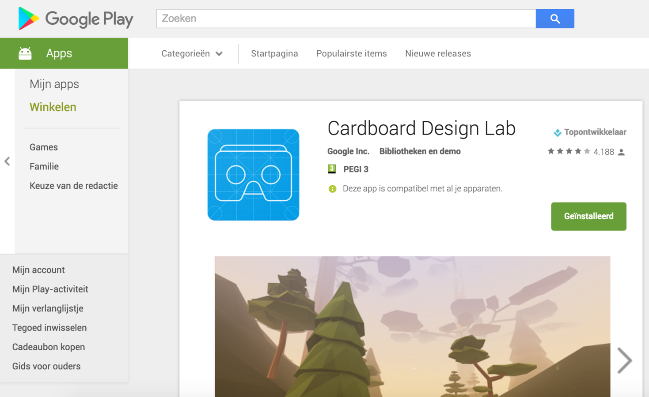Click the Android robot icon beside Apps
The height and width of the screenshot is (397, 649).
pyautogui.click(x=25, y=53)
